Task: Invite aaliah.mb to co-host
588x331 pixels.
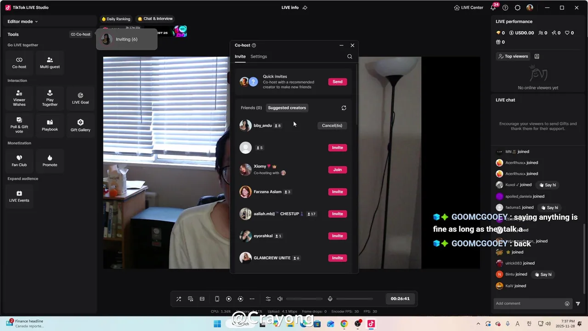Action: tap(338, 214)
